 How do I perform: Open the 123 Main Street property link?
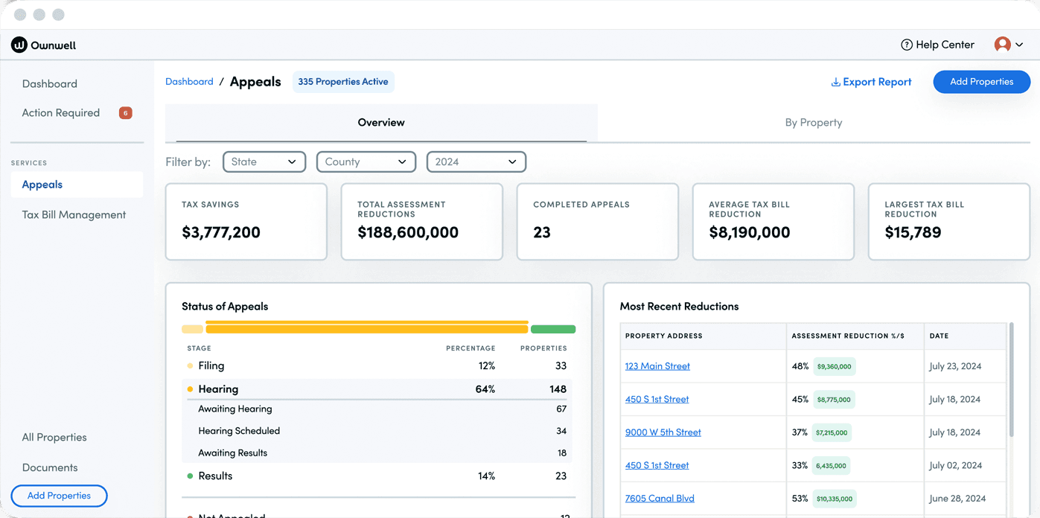pos(657,366)
